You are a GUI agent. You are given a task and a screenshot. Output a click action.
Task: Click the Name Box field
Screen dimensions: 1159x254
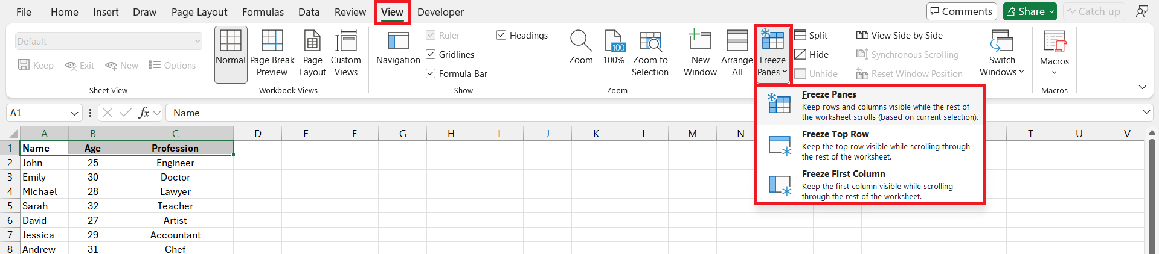[x=37, y=113]
